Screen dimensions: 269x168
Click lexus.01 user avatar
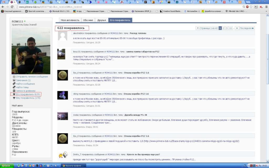[x=61, y=54]
